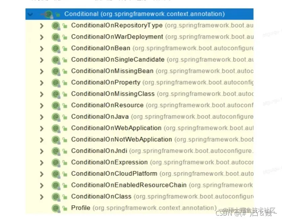Image resolution: width=282 pixels, height=220 pixels.
Task: Click public lock icon beside Conditional root
Action: tap(58, 14)
